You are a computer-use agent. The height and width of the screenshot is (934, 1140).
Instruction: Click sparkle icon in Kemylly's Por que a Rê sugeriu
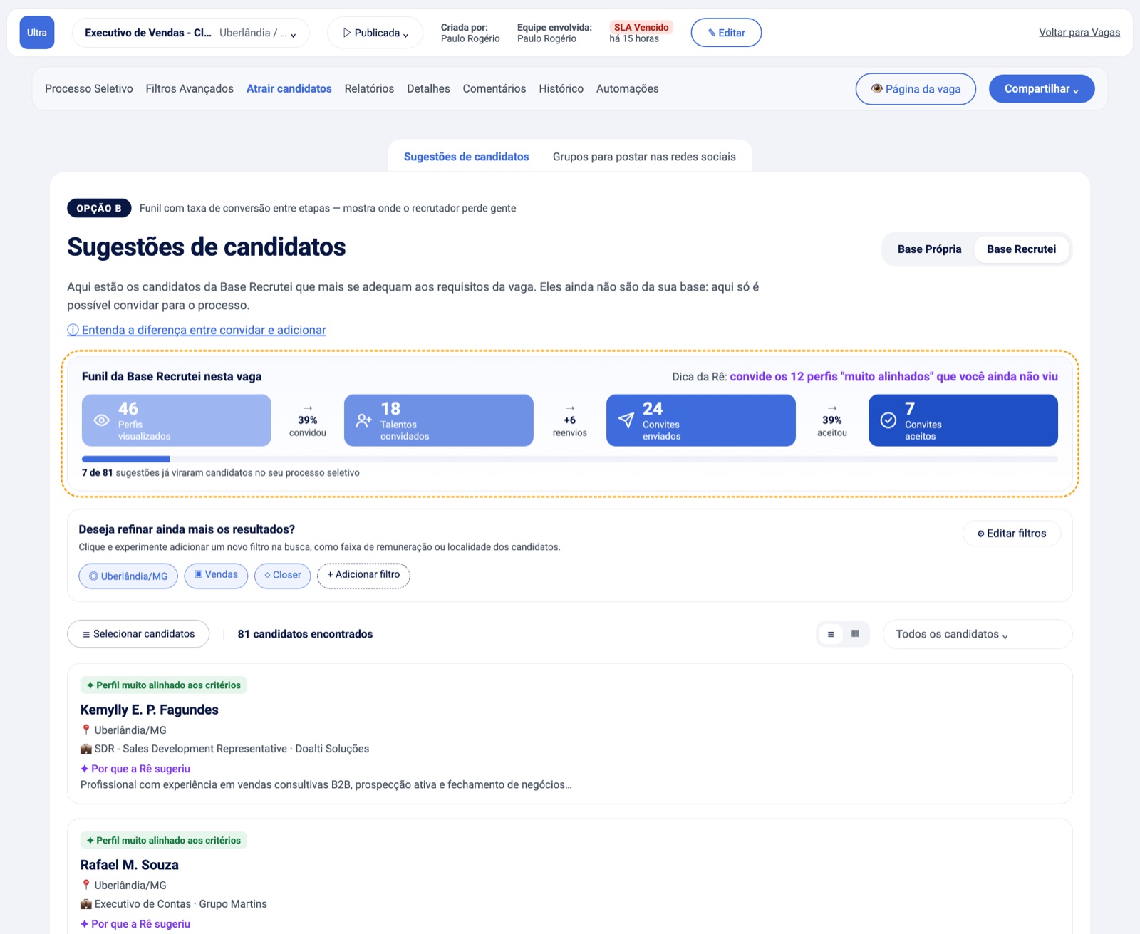[x=85, y=769]
